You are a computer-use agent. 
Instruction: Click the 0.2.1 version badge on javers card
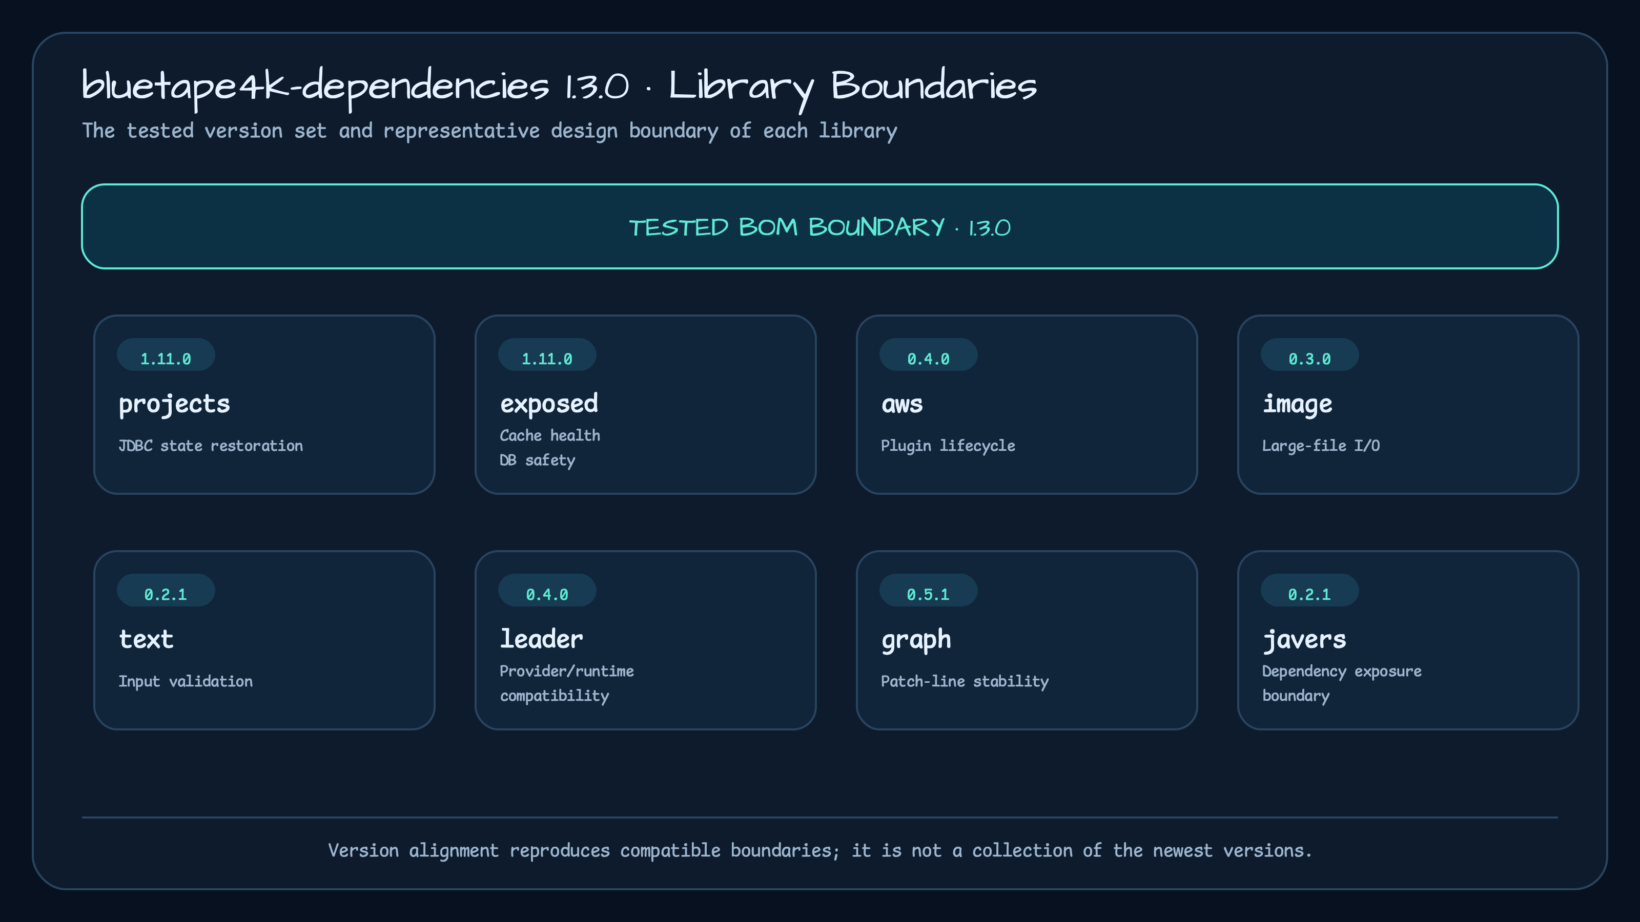pyautogui.click(x=1309, y=591)
